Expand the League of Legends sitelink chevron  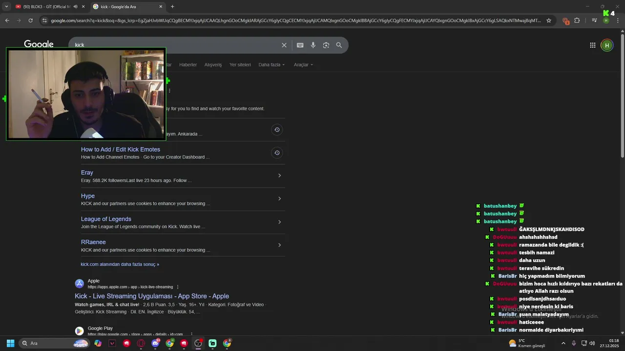pos(279,222)
